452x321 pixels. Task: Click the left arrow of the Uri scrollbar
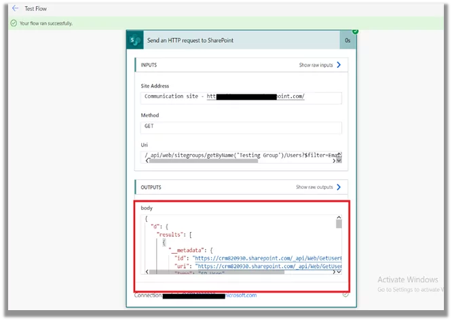[147, 161]
